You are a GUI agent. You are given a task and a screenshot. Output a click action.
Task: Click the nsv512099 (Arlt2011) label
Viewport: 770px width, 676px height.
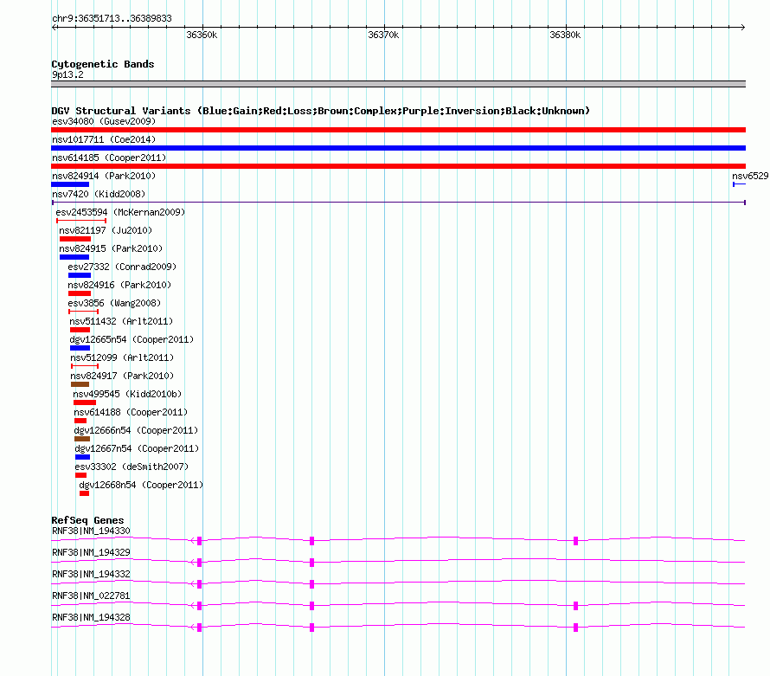(122, 357)
